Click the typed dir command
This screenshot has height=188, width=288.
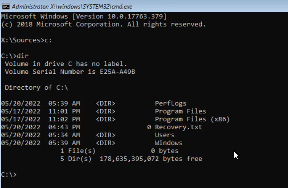coord(23,56)
